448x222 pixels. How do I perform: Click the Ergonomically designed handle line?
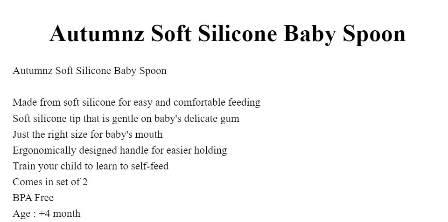click(120, 150)
